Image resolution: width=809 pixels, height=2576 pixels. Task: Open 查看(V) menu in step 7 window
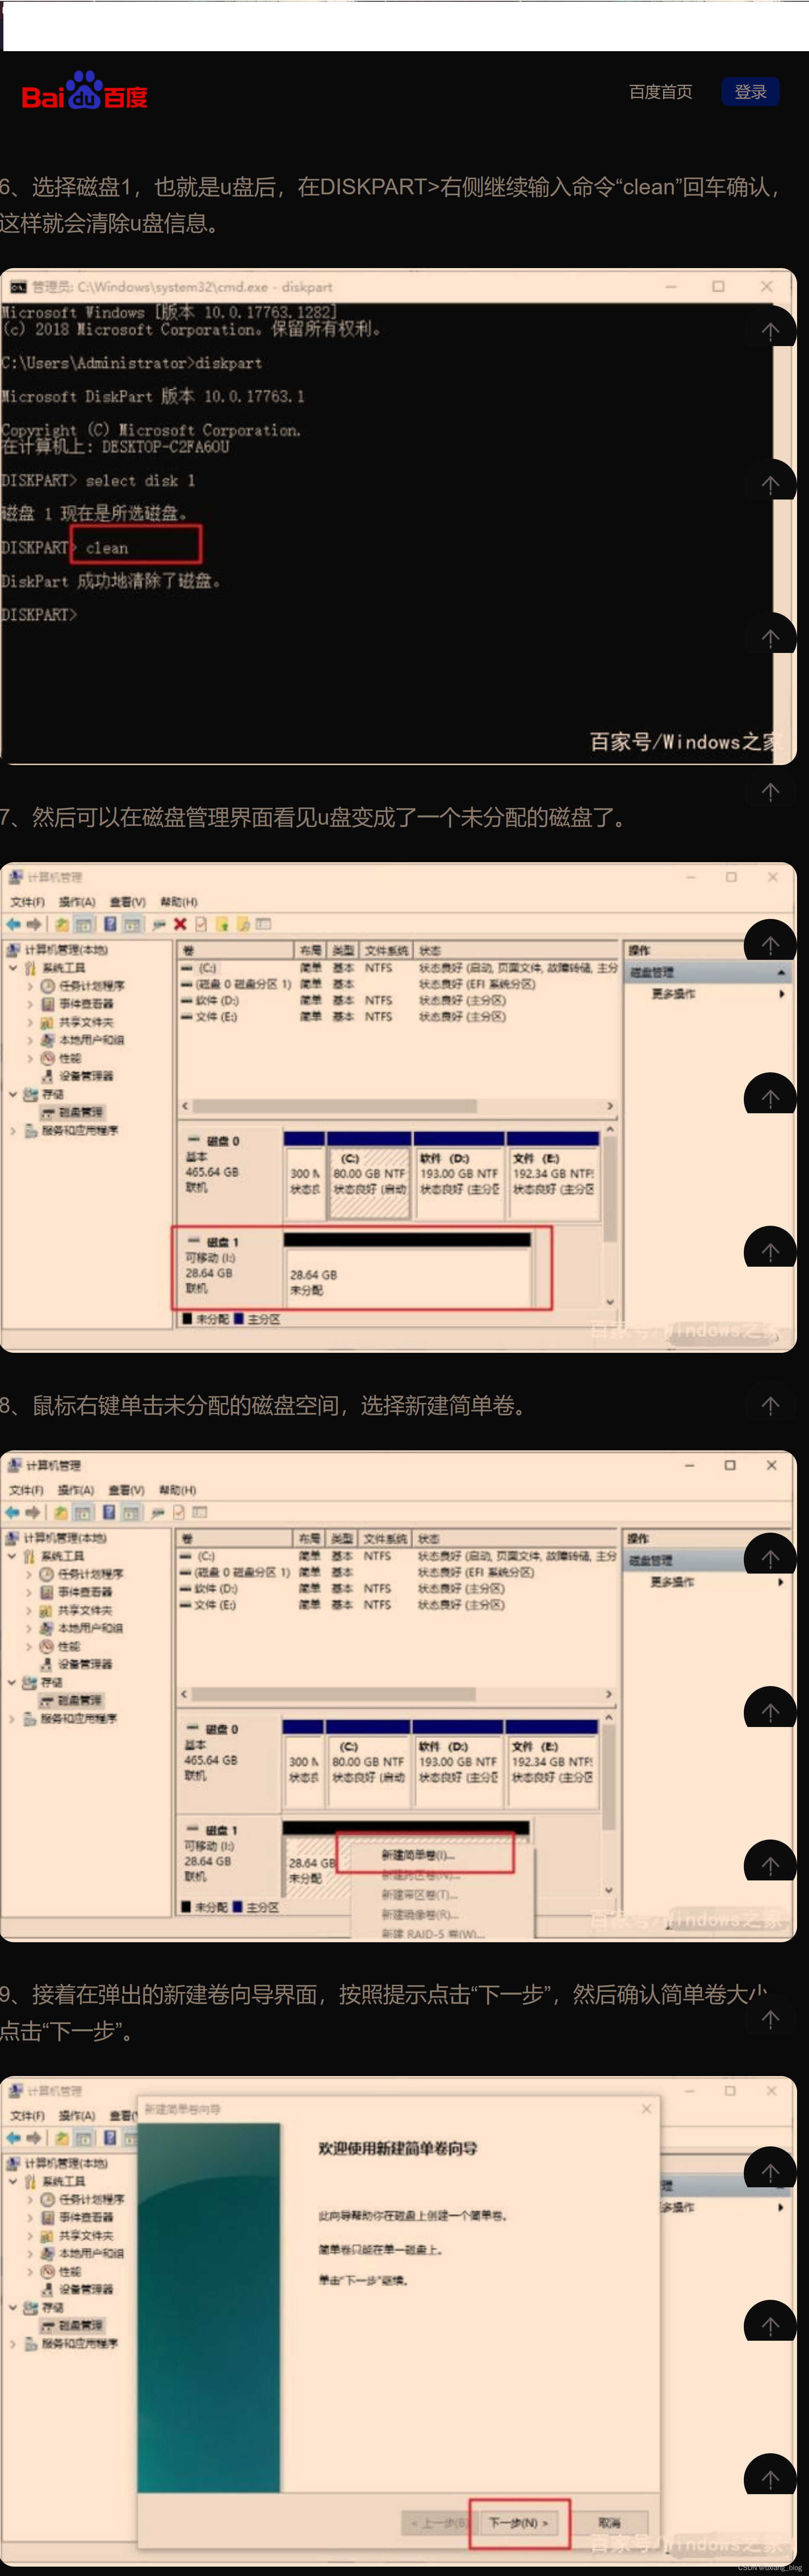coord(127,901)
